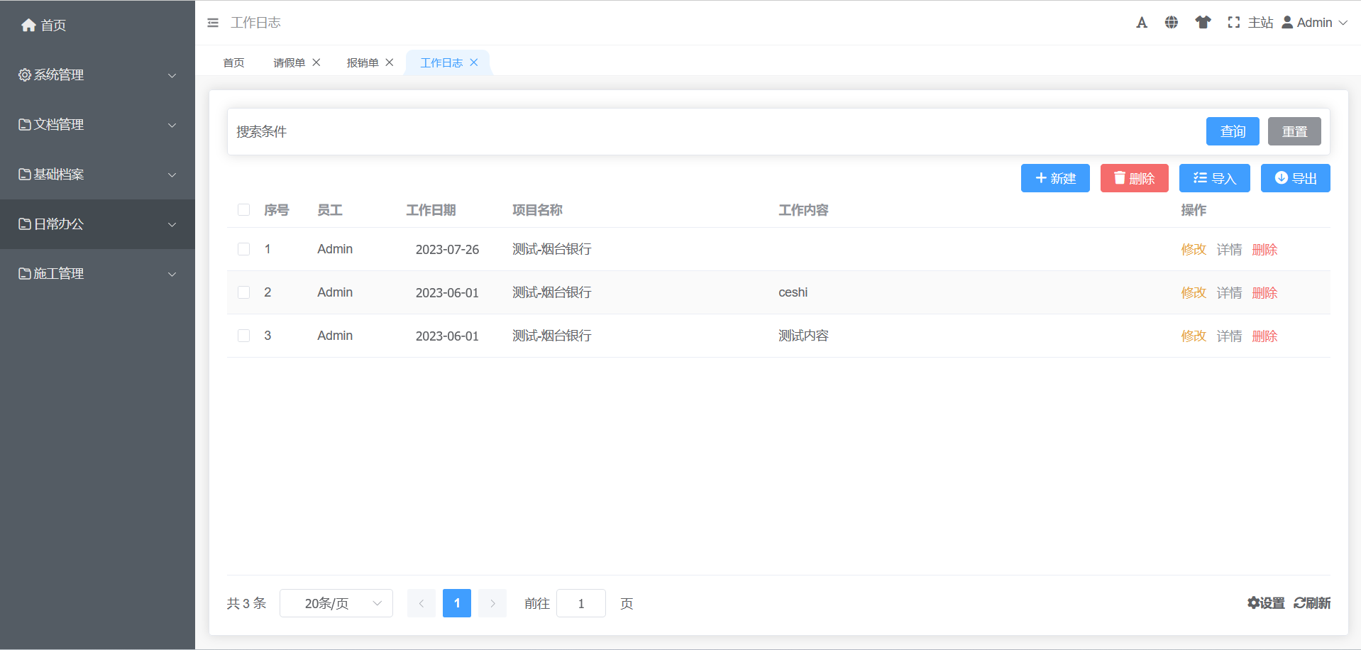Click the globe language icon
Screen dimensions: 1361x650
[1172, 23]
